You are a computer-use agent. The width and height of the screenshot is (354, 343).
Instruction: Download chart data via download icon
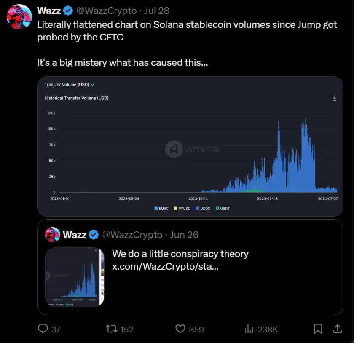335,98
